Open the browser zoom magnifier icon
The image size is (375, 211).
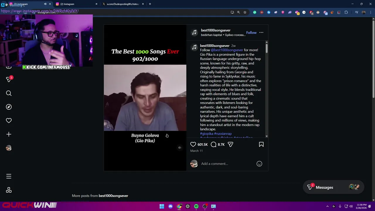[238, 12]
